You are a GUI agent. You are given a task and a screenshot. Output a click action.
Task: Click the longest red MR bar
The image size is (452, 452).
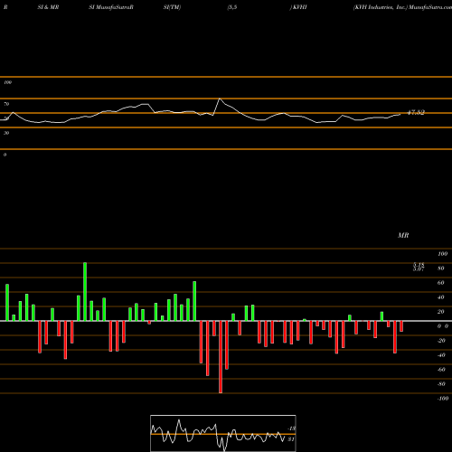pyautogui.click(x=221, y=357)
